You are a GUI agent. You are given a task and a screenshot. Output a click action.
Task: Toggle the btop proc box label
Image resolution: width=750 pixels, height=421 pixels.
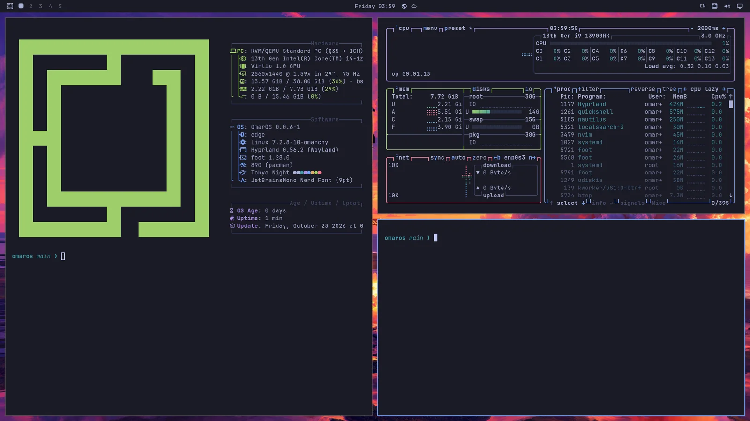point(562,89)
